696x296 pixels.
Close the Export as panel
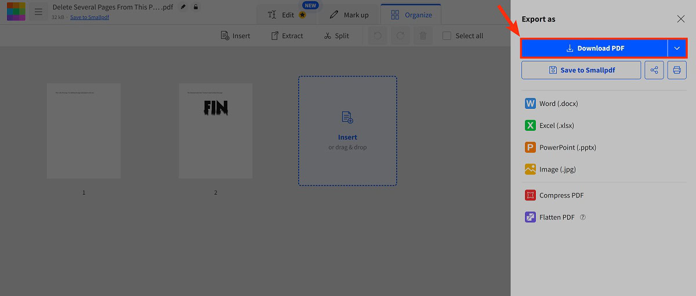click(x=681, y=19)
